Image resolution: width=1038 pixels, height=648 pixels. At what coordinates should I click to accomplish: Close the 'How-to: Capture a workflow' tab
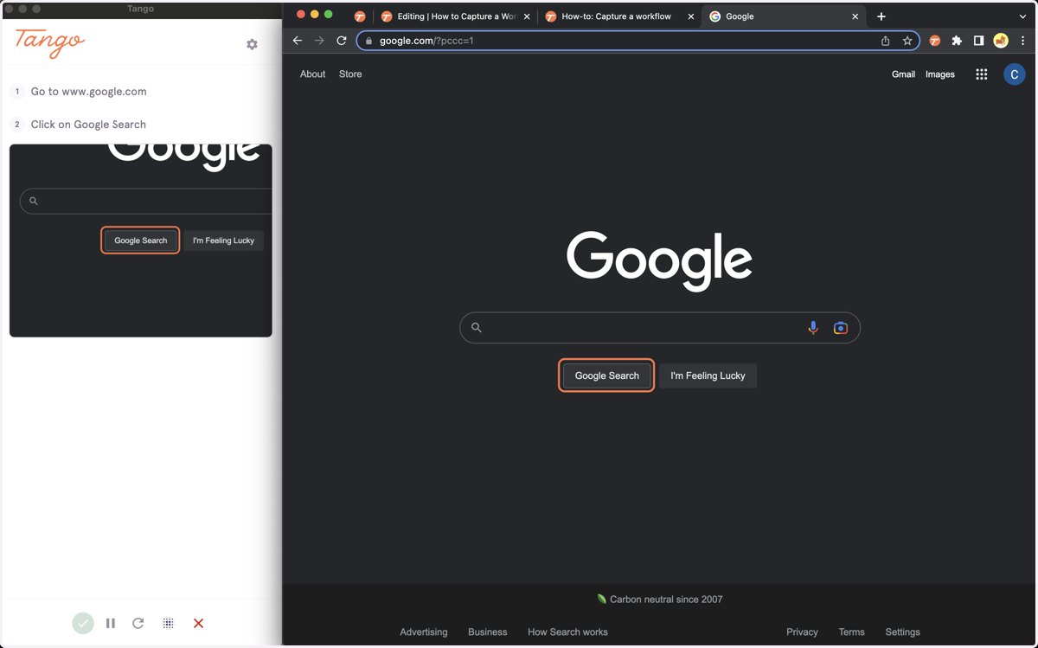[x=691, y=16]
